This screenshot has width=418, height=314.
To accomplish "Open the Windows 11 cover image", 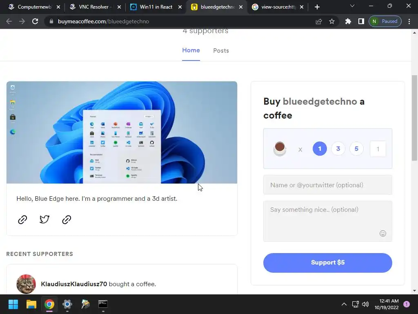I will [122, 132].
